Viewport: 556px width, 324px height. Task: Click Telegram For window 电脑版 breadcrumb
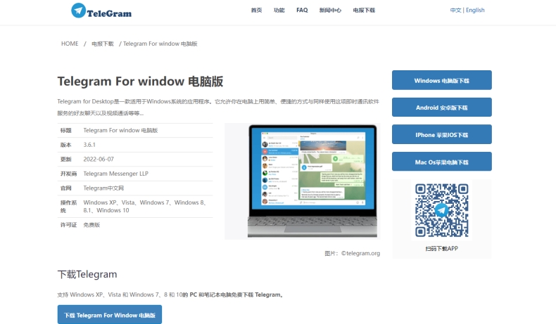[x=160, y=44]
